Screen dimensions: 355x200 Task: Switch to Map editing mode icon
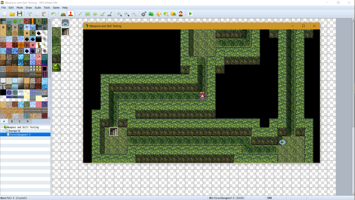point(63,14)
